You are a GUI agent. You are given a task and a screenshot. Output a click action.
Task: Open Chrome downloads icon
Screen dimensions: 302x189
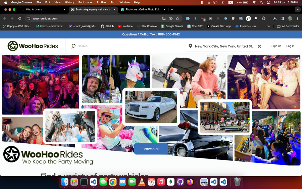[x=274, y=18]
